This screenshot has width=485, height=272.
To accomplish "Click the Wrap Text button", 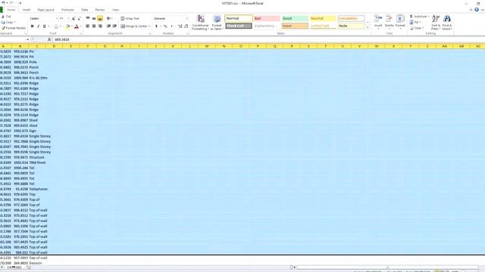I will (130, 19).
